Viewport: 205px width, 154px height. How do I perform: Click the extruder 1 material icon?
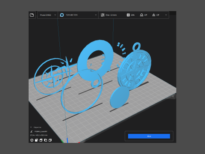(x=62, y=15)
